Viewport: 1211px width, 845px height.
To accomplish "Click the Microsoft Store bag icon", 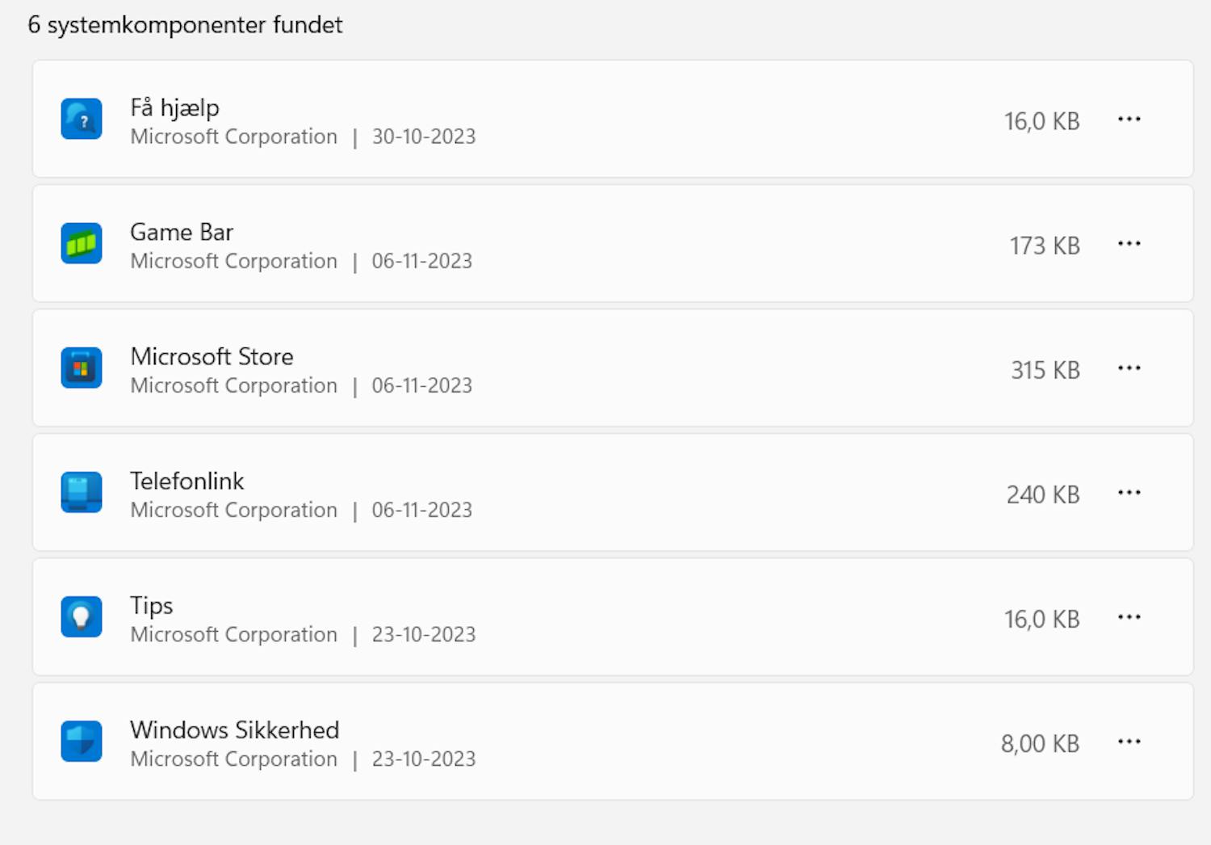I will (81, 367).
